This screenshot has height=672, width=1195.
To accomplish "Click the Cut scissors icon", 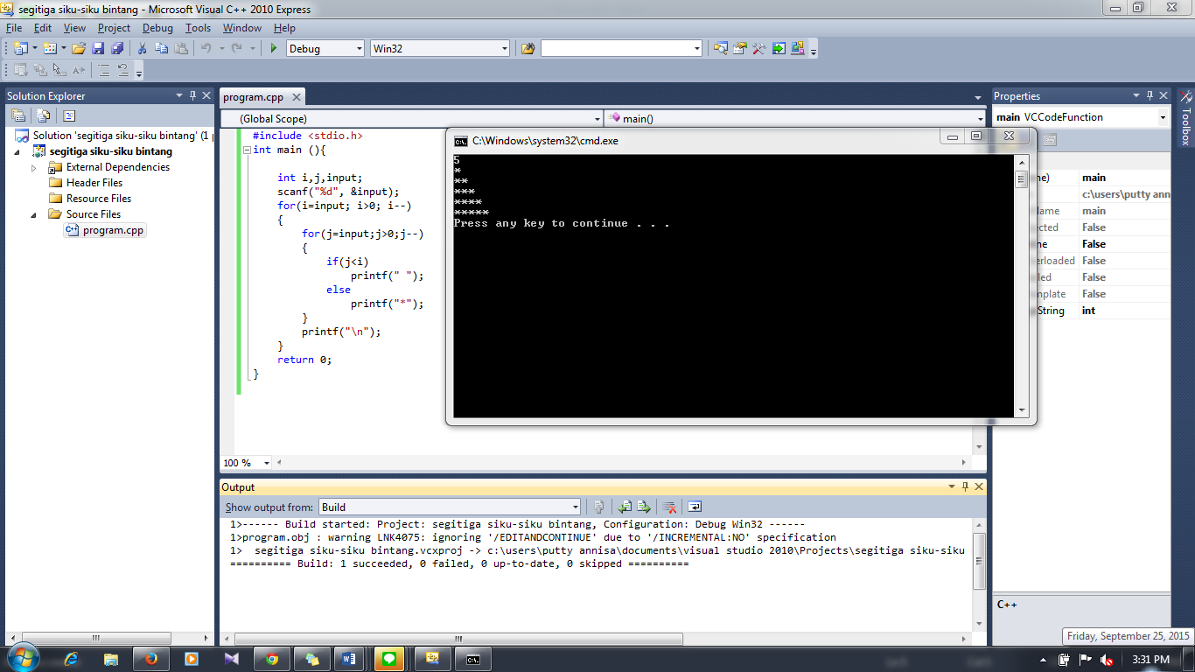I will 141,49.
